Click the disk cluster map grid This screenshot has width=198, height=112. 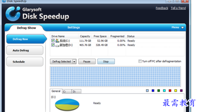(115, 77)
